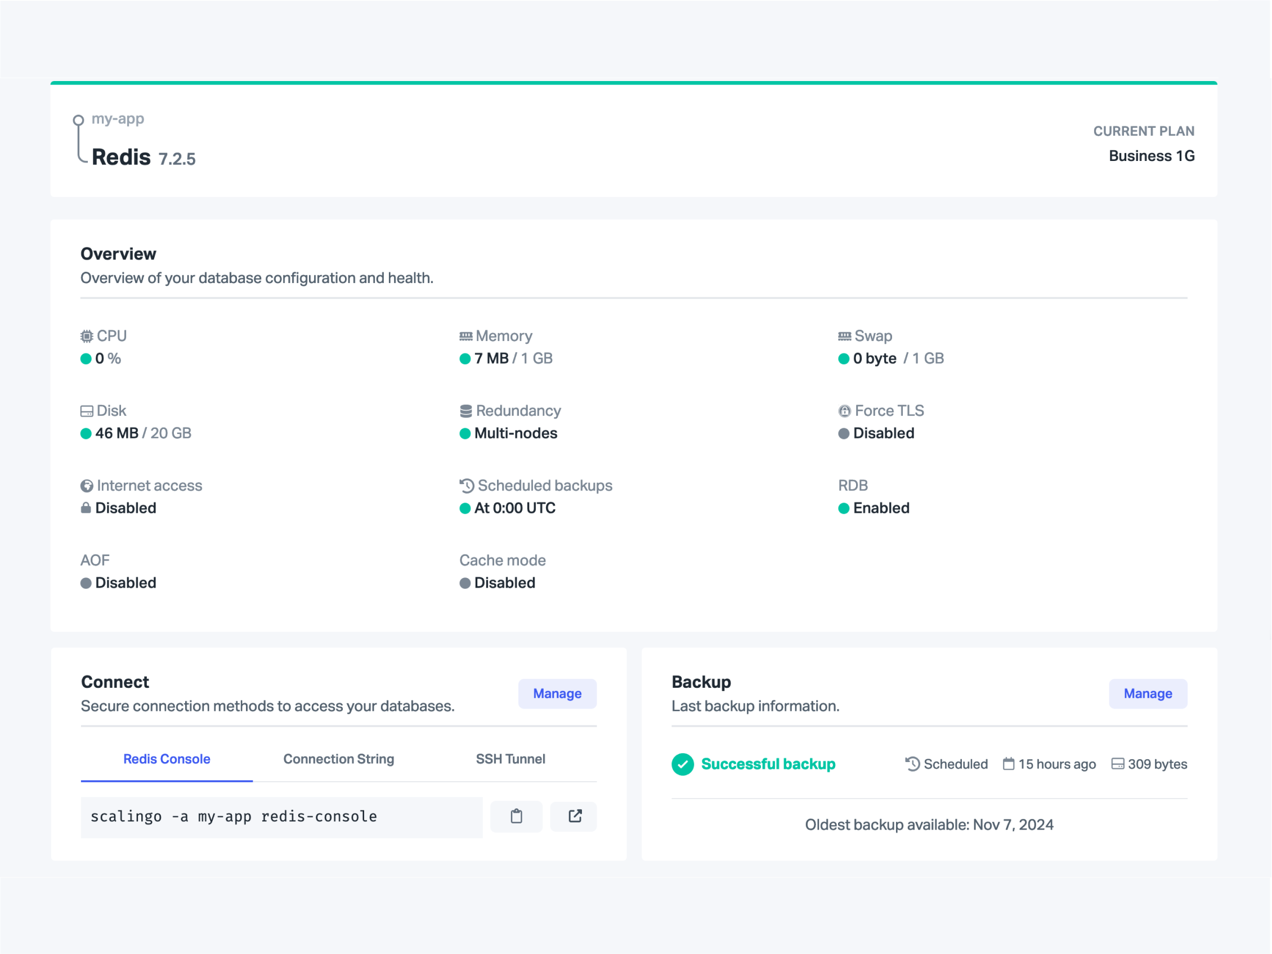The width and height of the screenshot is (1272, 954).
Task: Click the Redundancy database icon
Action: click(x=465, y=411)
